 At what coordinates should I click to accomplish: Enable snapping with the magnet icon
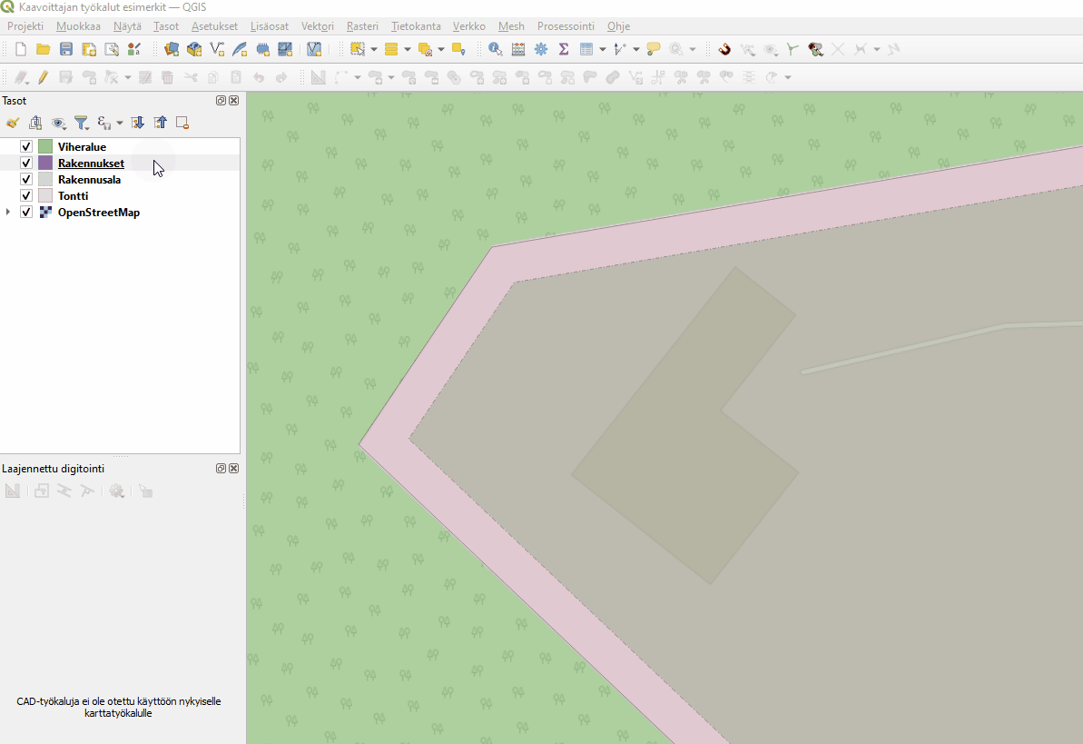click(724, 49)
